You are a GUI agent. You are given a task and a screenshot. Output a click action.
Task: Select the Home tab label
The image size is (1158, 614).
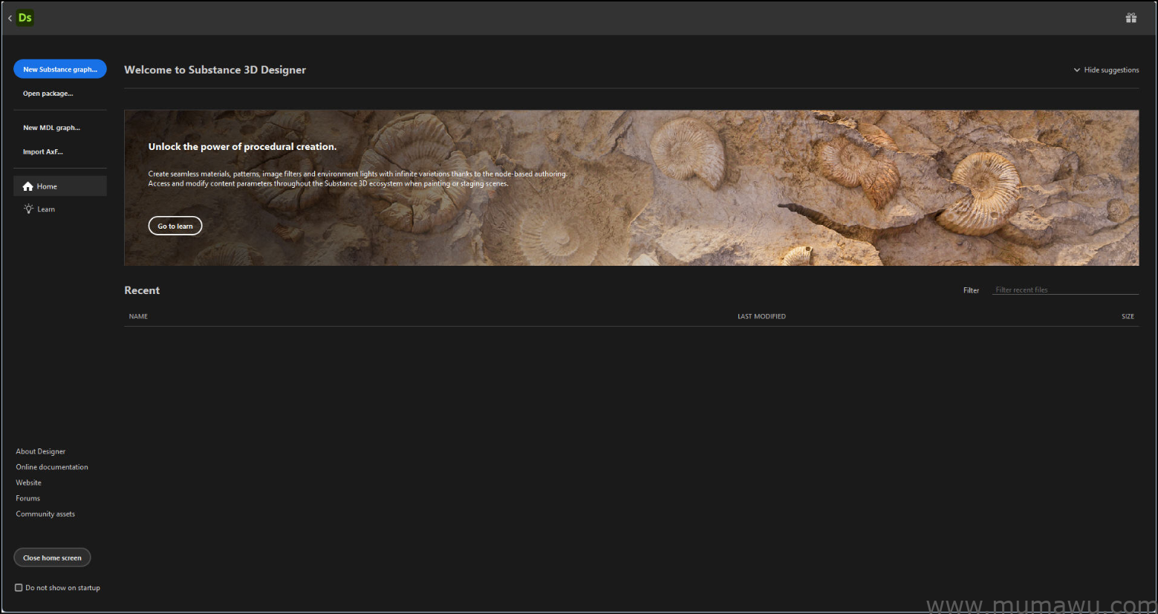[47, 186]
